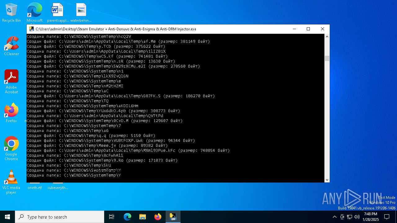Launch Google Chrome from the desktop
This screenshot has width=397, height=223.
11,149
